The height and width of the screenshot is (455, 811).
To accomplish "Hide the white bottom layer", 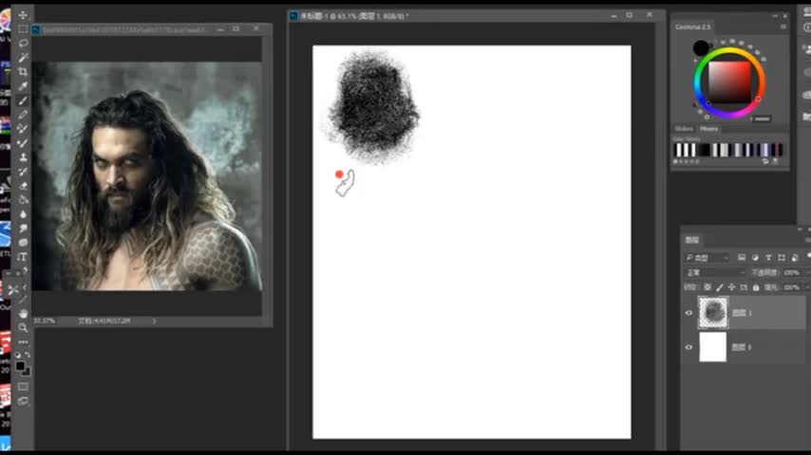I will (688, 347).
